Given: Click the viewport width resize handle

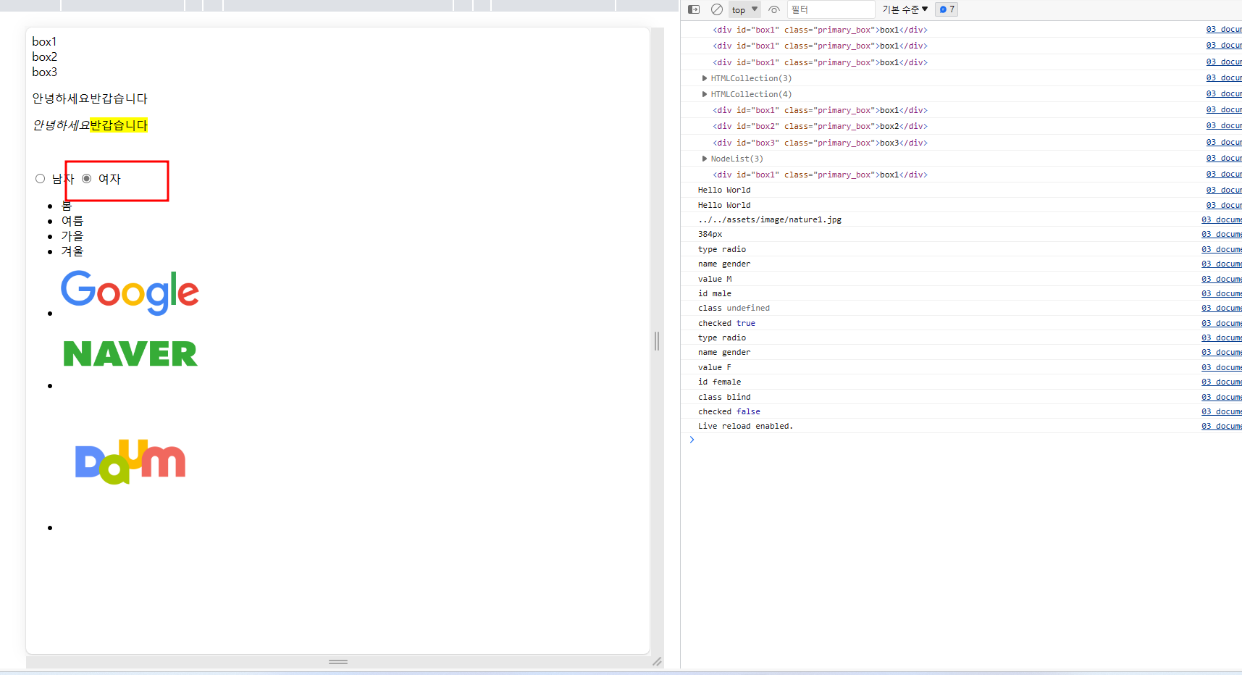Looking at the screenshot, I should [657, 341].
